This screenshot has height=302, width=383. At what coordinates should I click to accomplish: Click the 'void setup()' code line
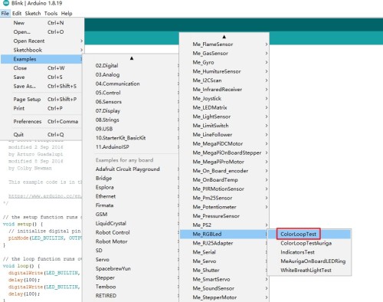coord(23,224)
